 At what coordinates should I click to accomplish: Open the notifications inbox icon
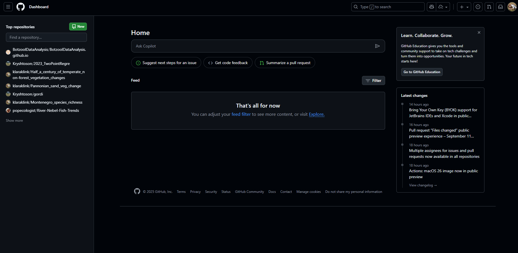[x=501, y=7]
